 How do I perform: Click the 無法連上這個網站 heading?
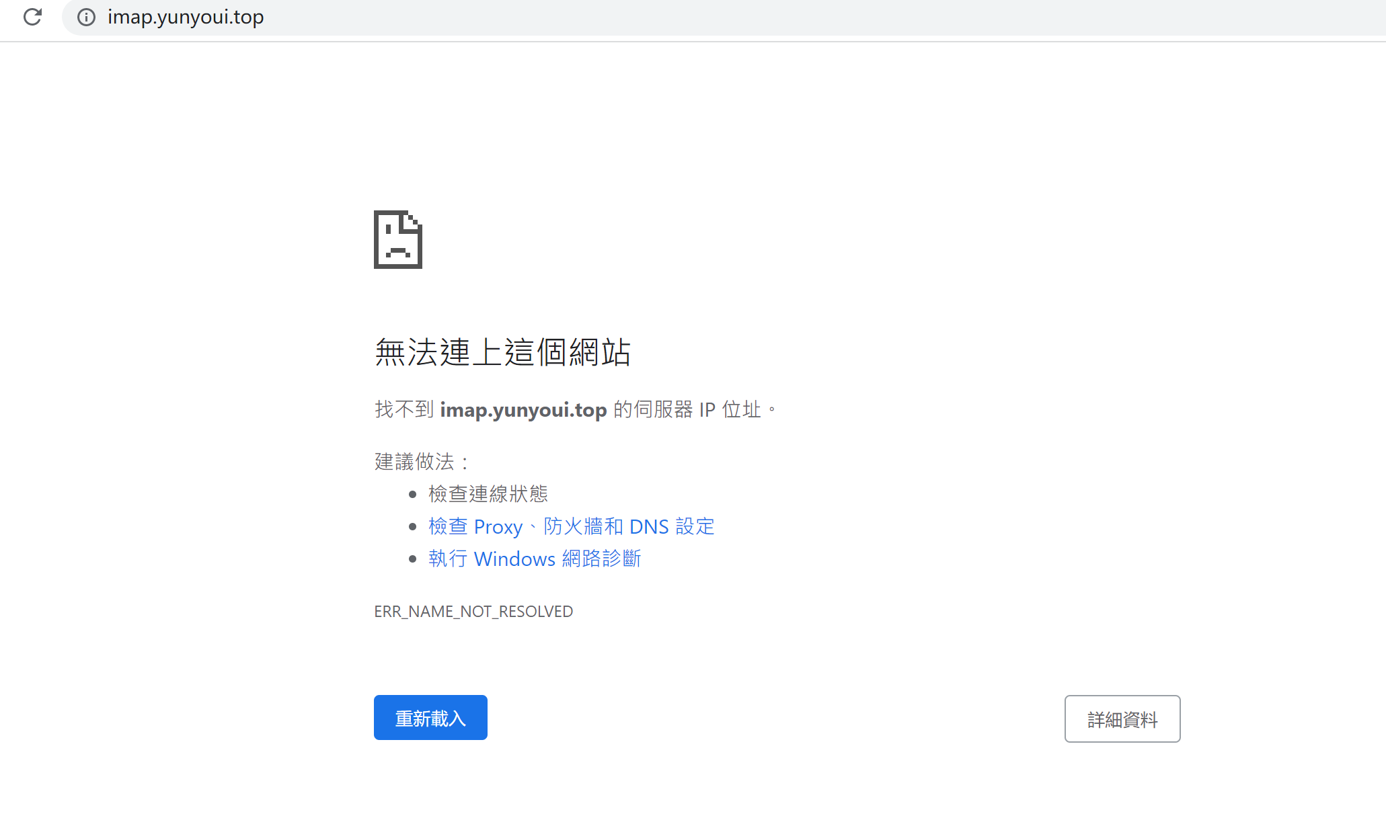pyautogui.click(x=502, y=352)
